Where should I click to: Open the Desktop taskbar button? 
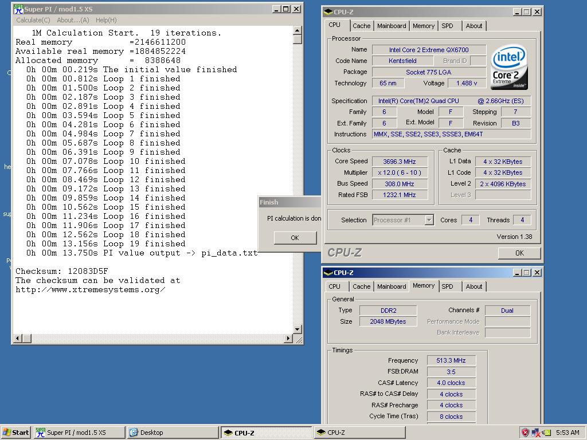[172, 433]
